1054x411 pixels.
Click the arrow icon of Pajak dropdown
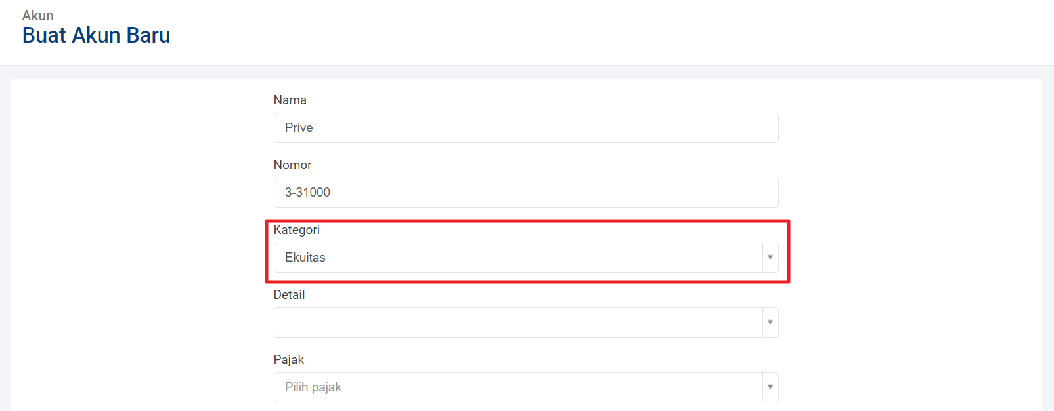click(x=770, y=387)
